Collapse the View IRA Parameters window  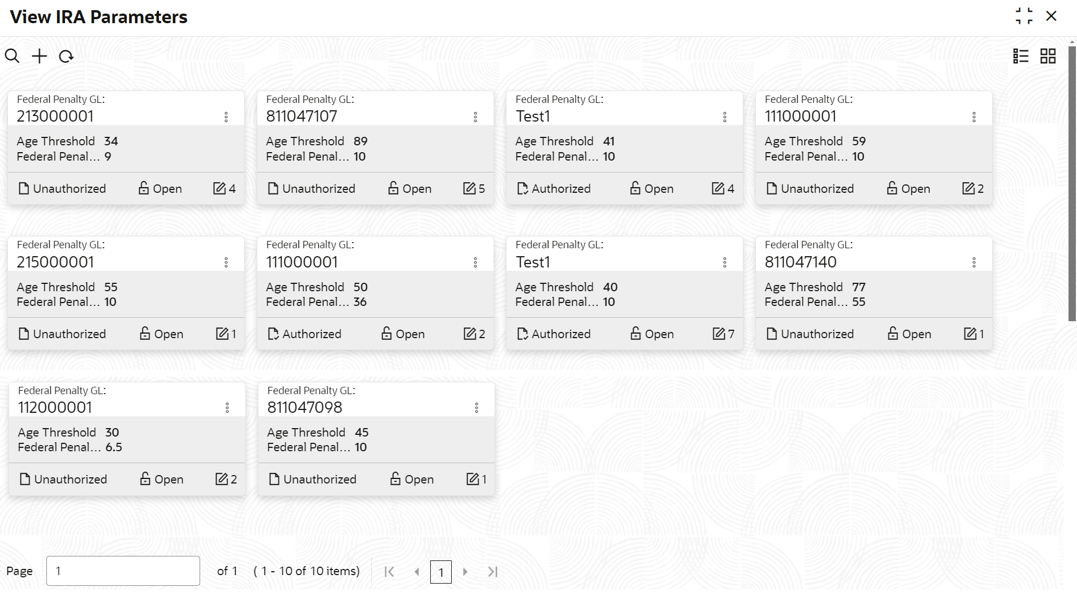click(x=1024, y=16)
